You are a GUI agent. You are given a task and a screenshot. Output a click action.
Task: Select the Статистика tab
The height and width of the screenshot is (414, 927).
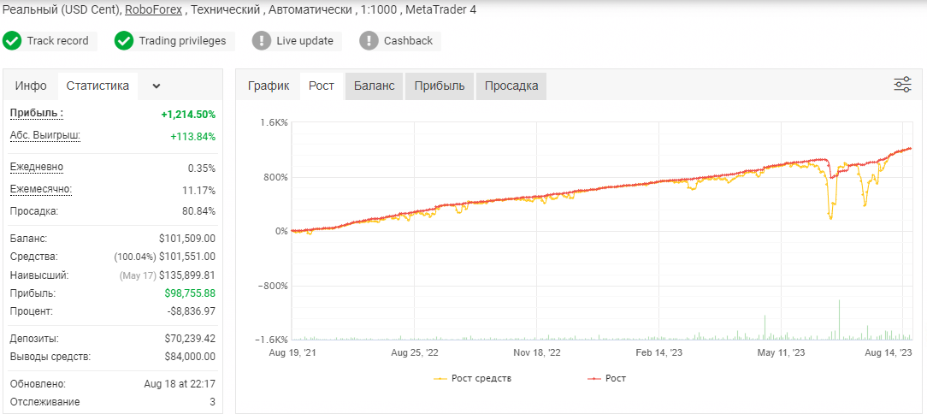tap(97, 86)
